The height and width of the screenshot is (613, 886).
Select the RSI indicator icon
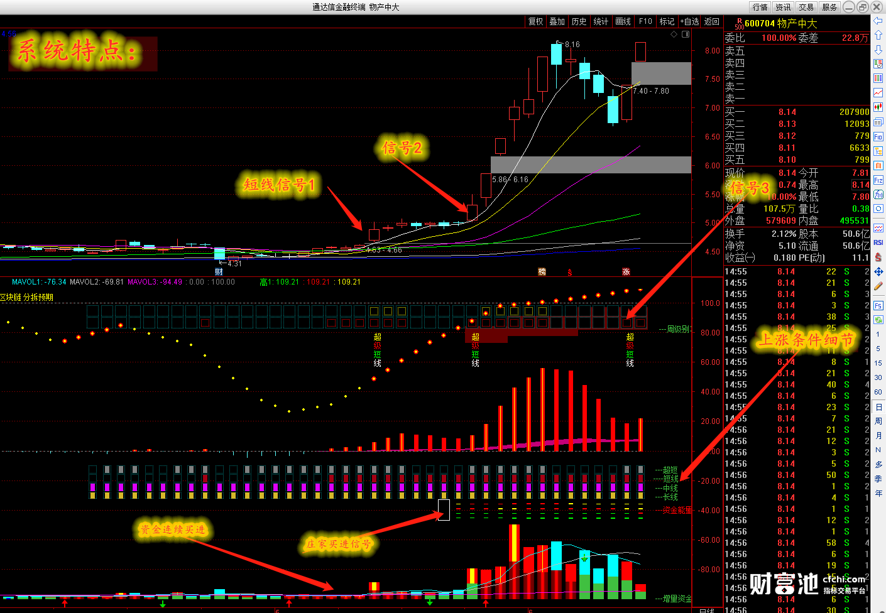tap(878, 242)
